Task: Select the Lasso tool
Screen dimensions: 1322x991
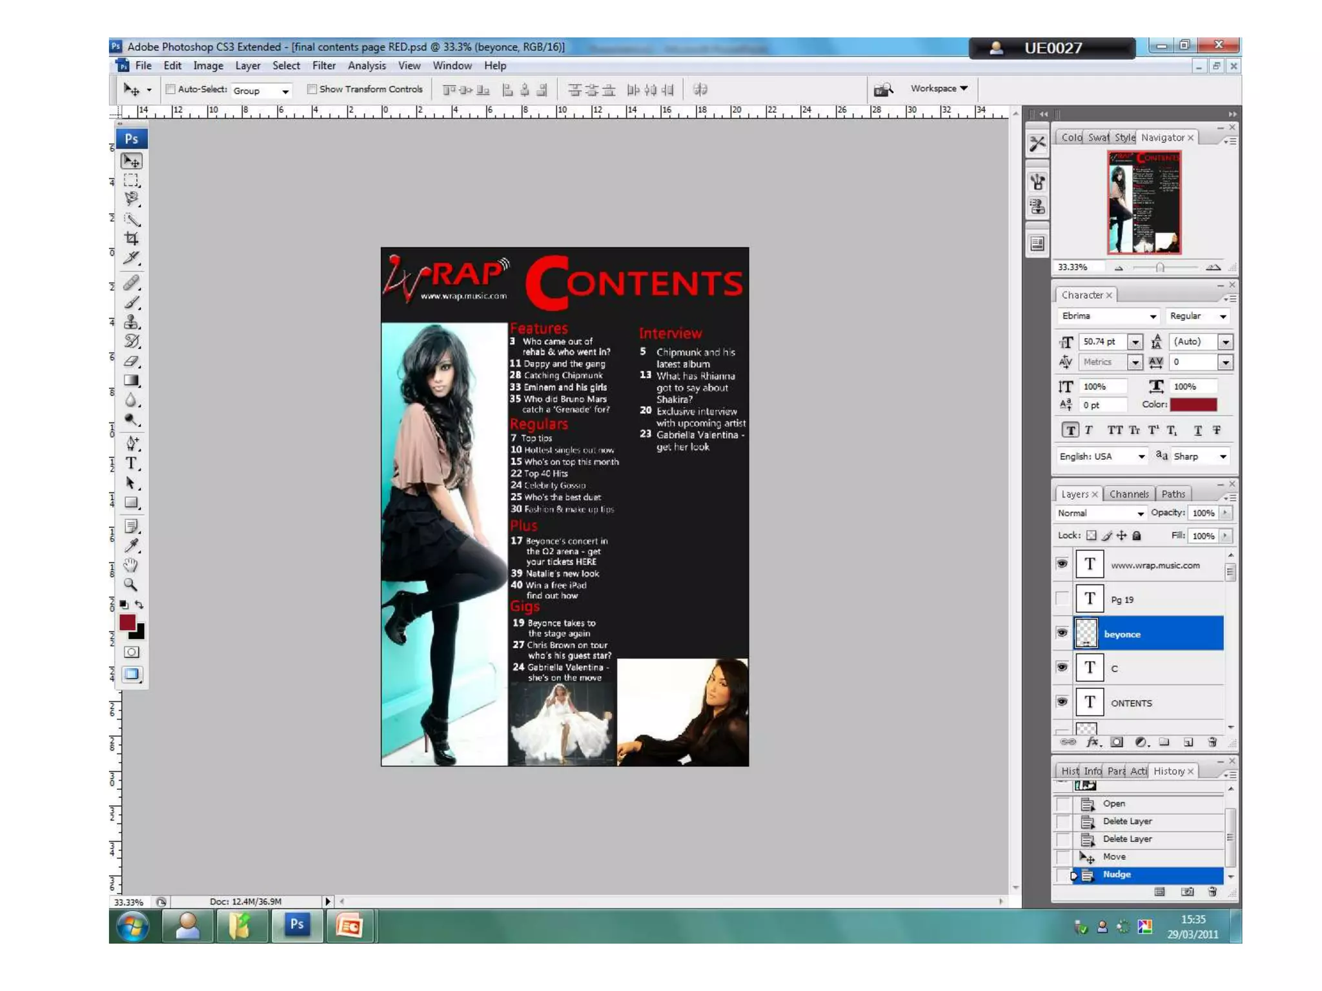Action: click(132, 199)
